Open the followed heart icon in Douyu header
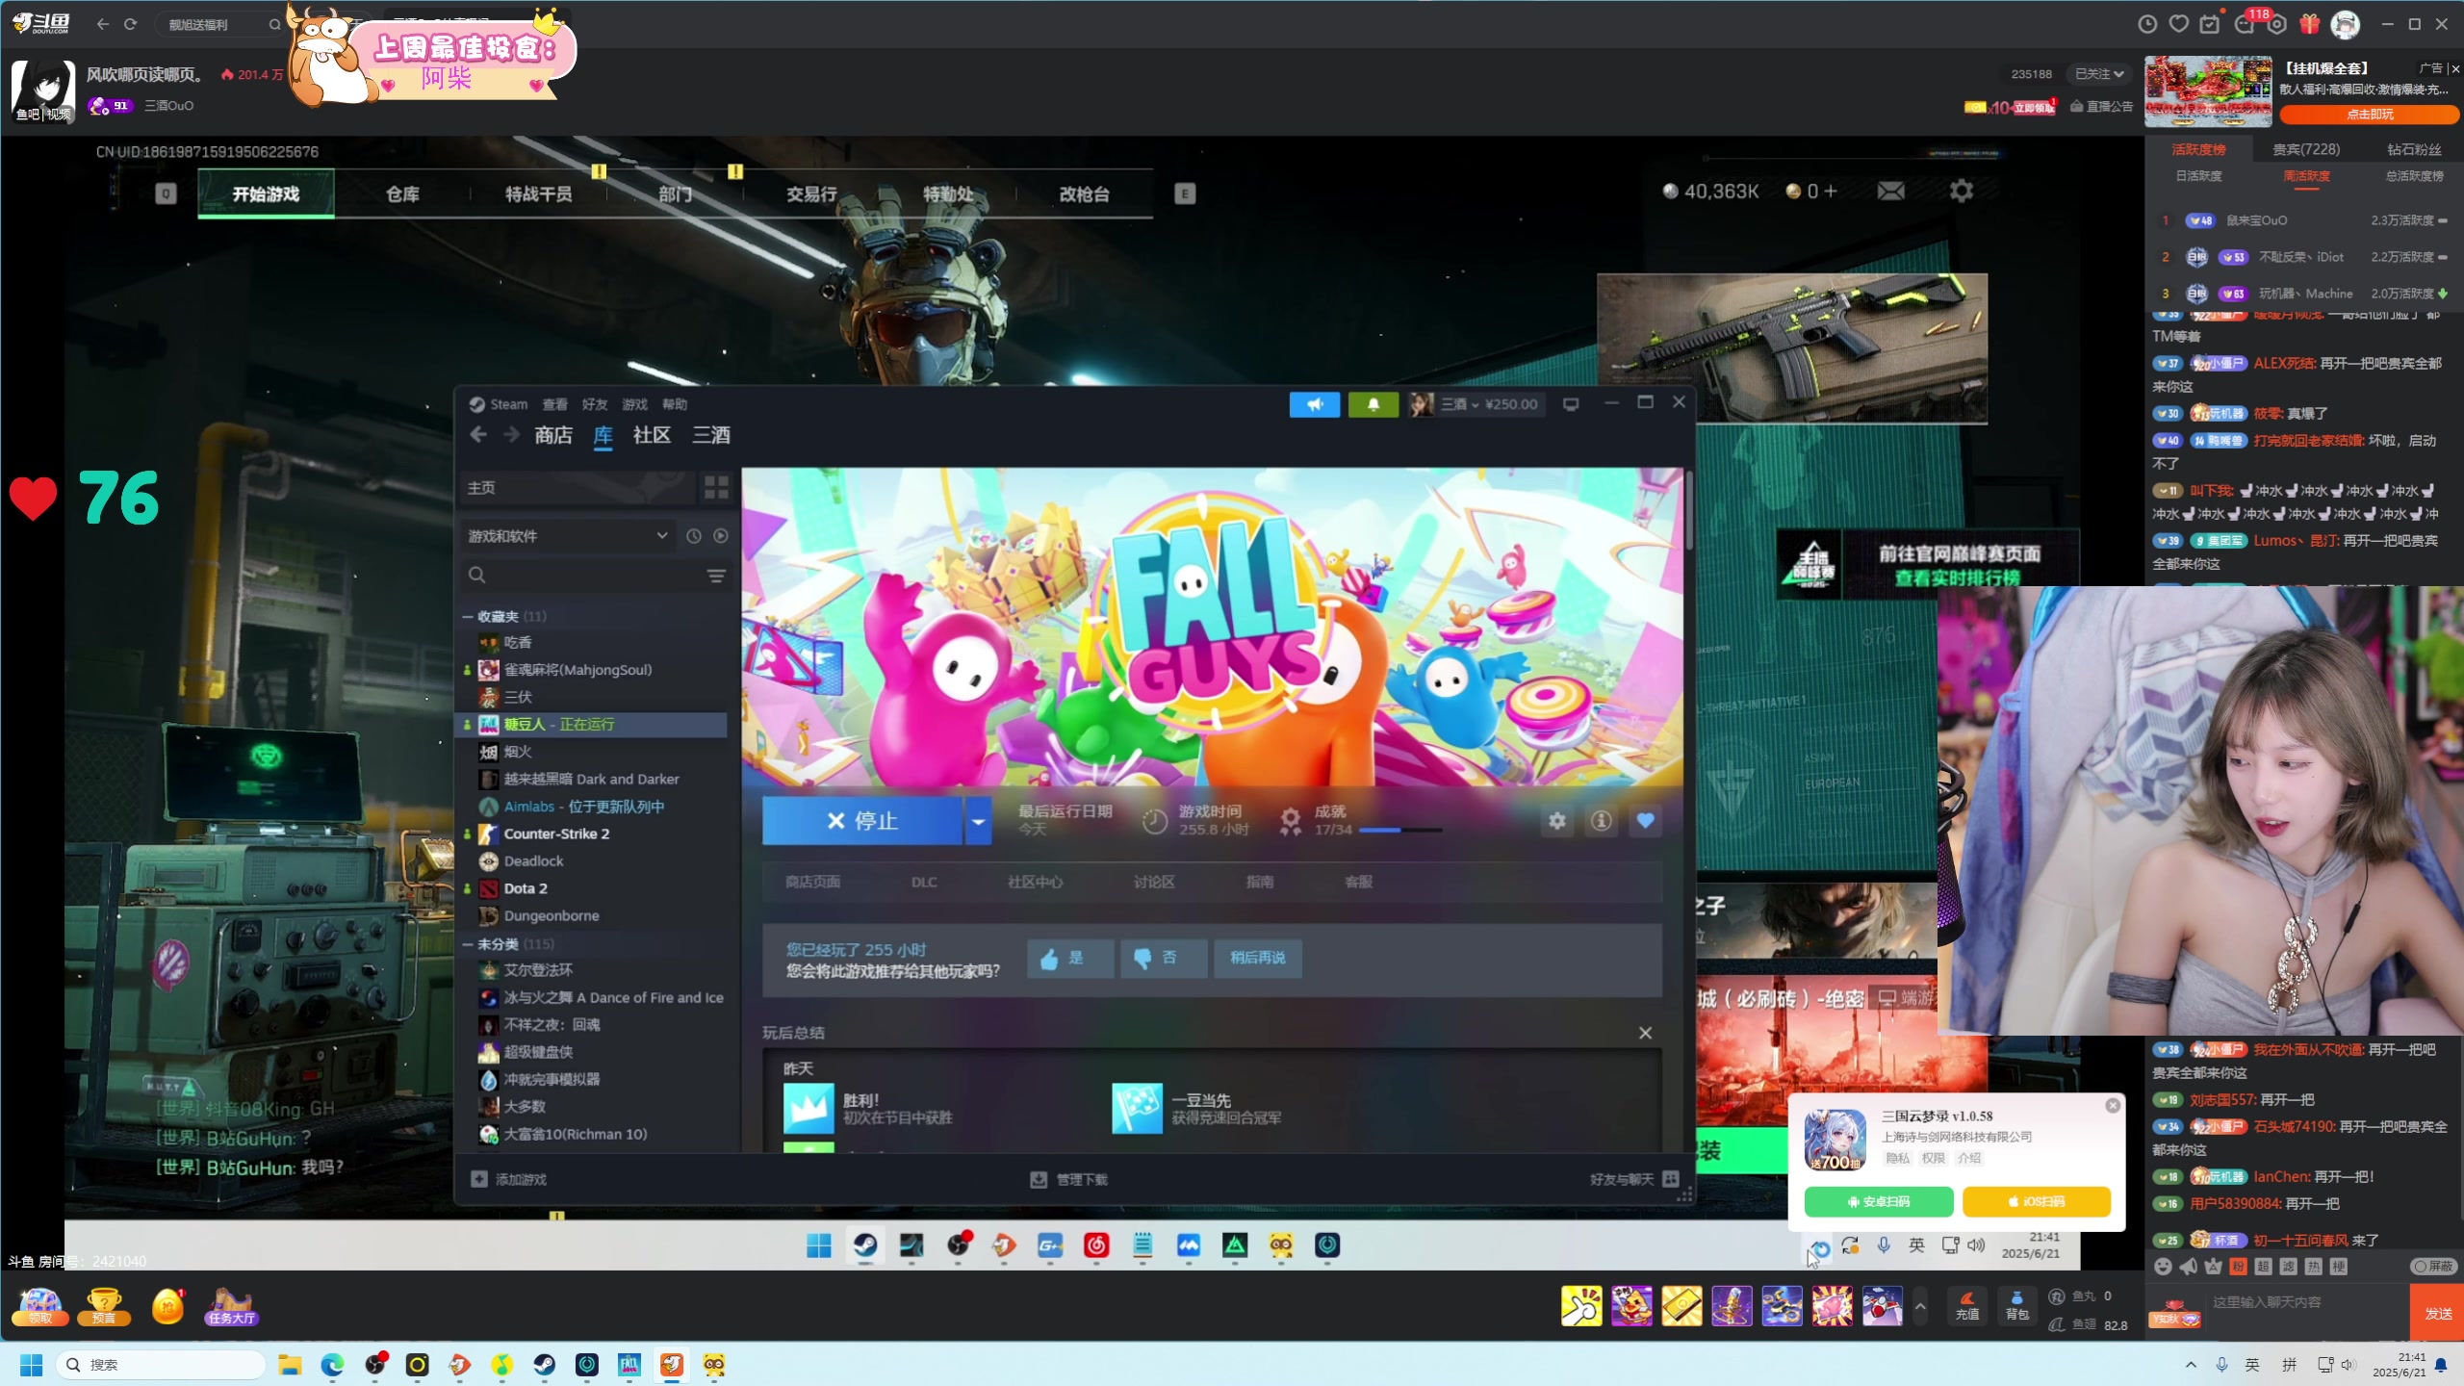This screenshot has width=2464, height=1386. [2179, 24]
